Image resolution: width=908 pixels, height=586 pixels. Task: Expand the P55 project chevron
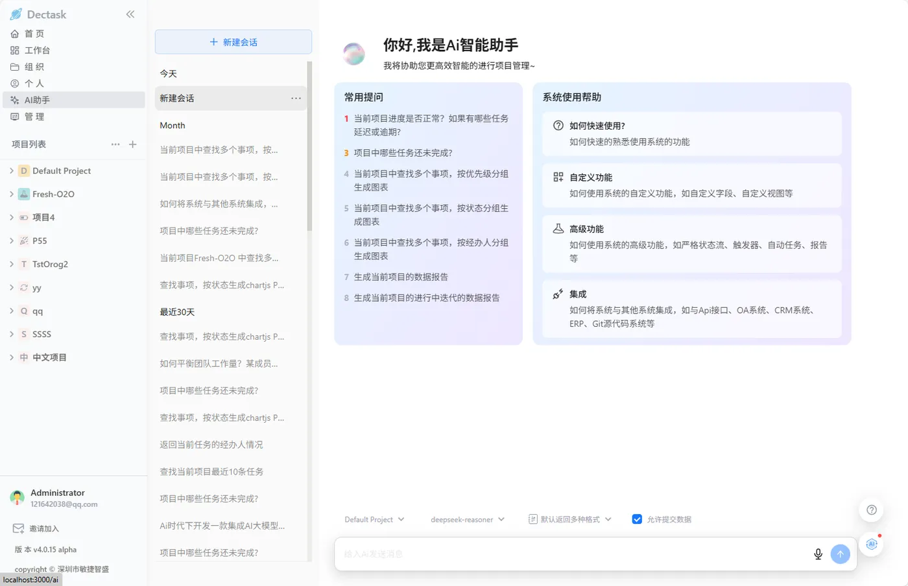pos(11,241)
